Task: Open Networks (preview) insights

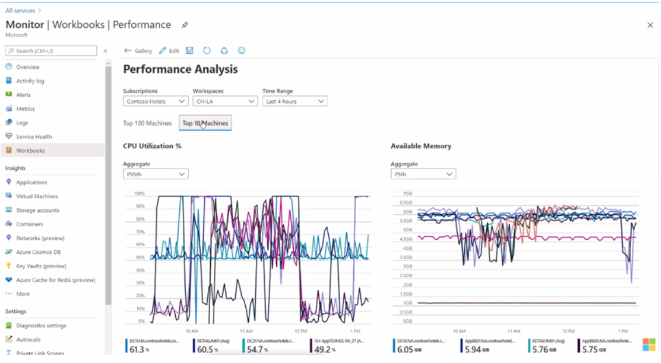Action: coord(40,238)
